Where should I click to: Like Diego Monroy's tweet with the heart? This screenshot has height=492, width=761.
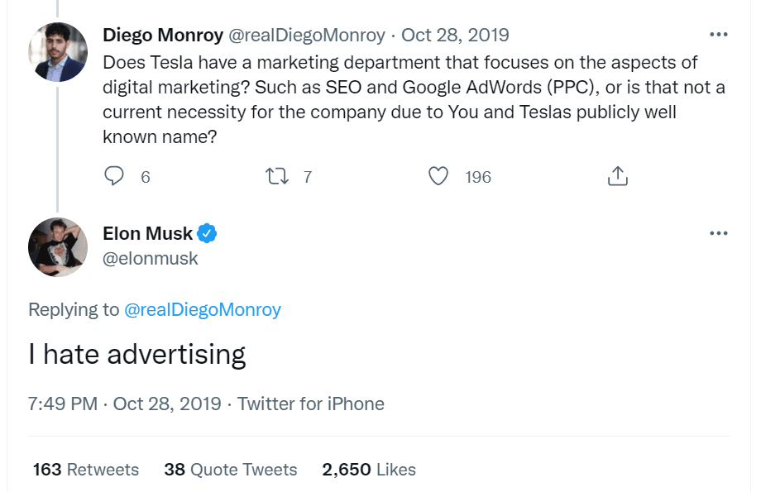438,176
